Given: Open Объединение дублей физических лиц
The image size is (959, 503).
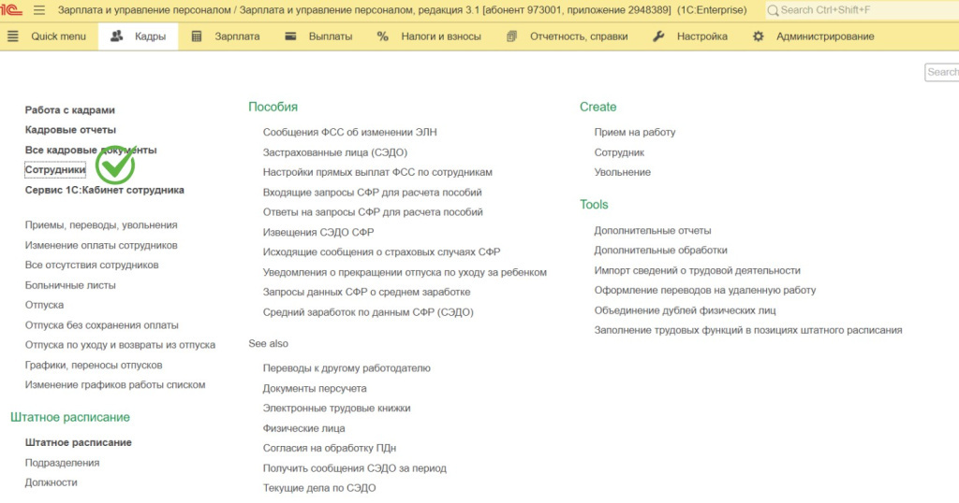Looking at the screenshot, I should point(685,310).
